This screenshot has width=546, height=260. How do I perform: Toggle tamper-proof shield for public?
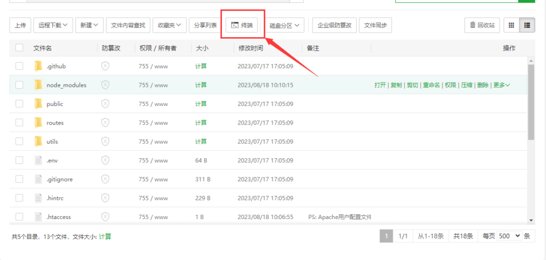coord(105,104)
